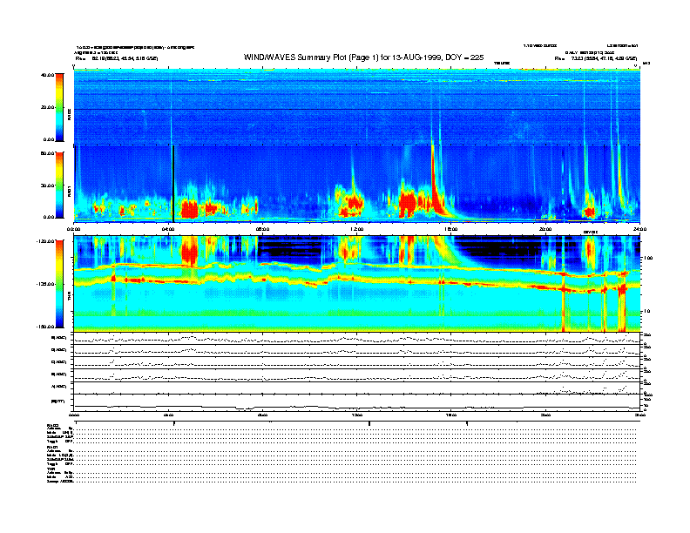Click the 10 tick on TNR right axis
Image resolution: width=690 pixels, height=533 pixels.
(646, 312)
